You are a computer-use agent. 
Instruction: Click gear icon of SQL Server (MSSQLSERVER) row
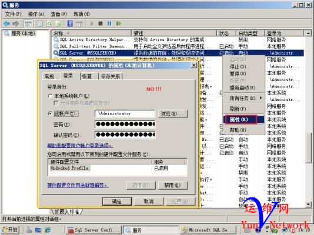(56, 53)
